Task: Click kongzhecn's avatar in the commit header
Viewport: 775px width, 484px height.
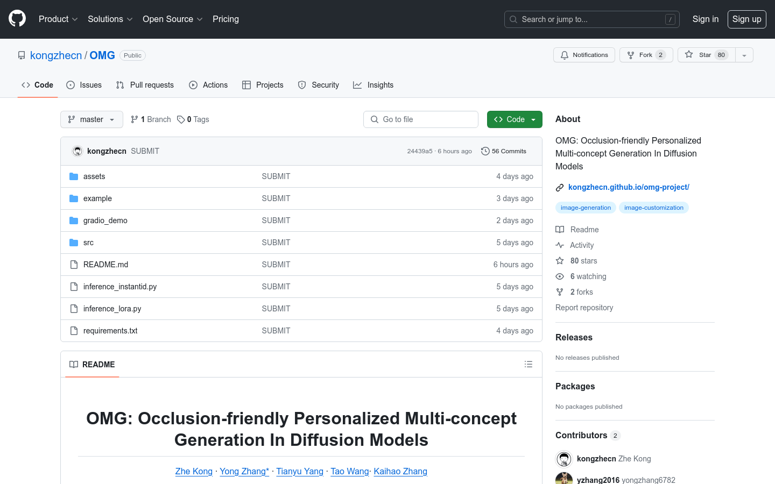Action: [x=77, y=151]
